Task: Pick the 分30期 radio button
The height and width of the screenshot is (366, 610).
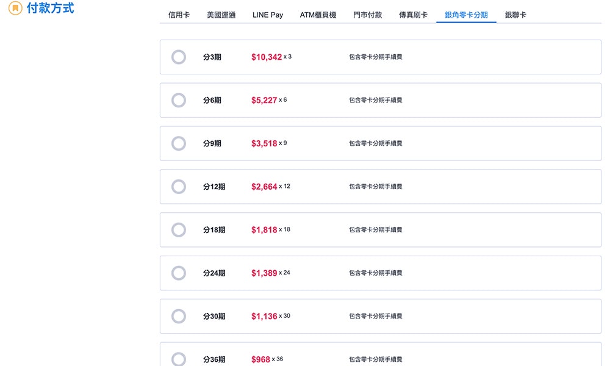Action: pos(179,316)
